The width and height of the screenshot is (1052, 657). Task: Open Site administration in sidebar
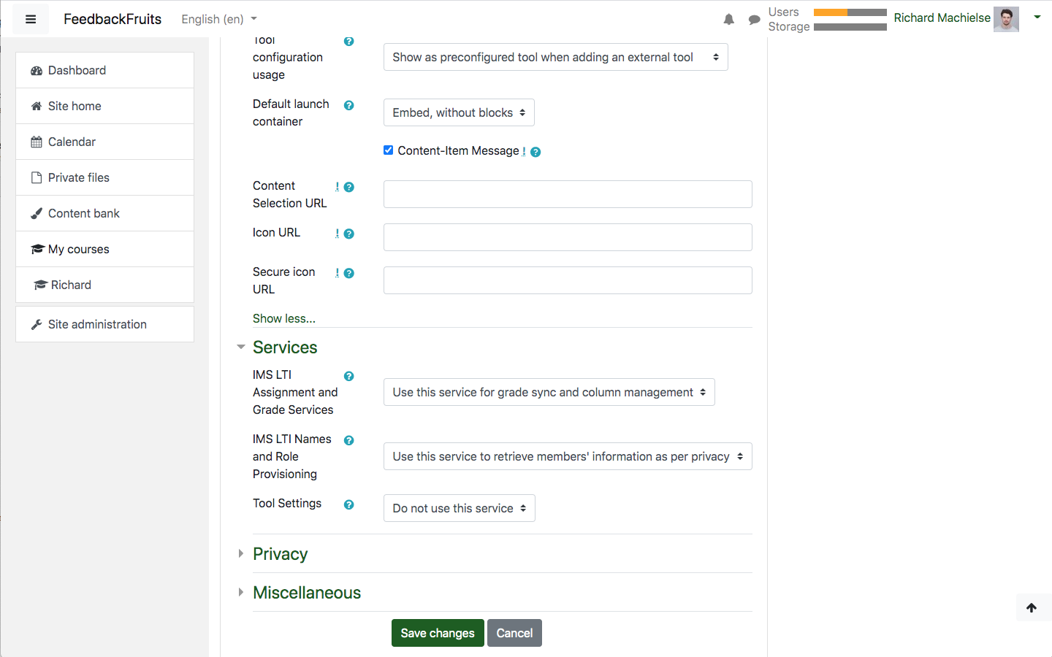pyautogui.click(x=104, y=324)
